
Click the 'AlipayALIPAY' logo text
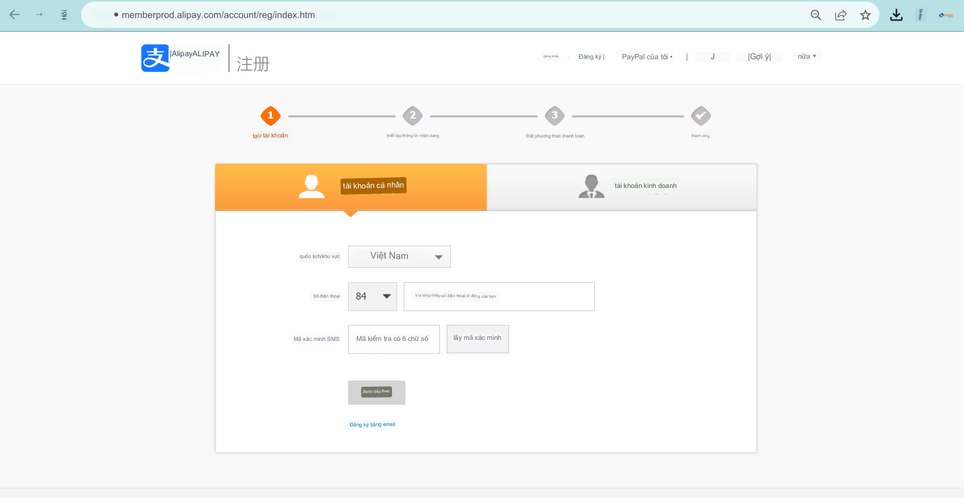click(195, 54)
